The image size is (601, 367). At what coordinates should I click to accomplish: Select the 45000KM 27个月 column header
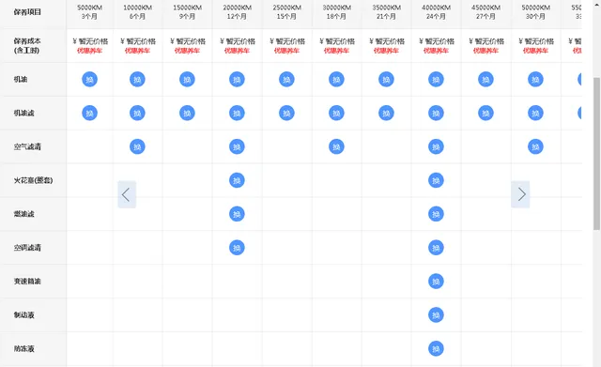485,12
